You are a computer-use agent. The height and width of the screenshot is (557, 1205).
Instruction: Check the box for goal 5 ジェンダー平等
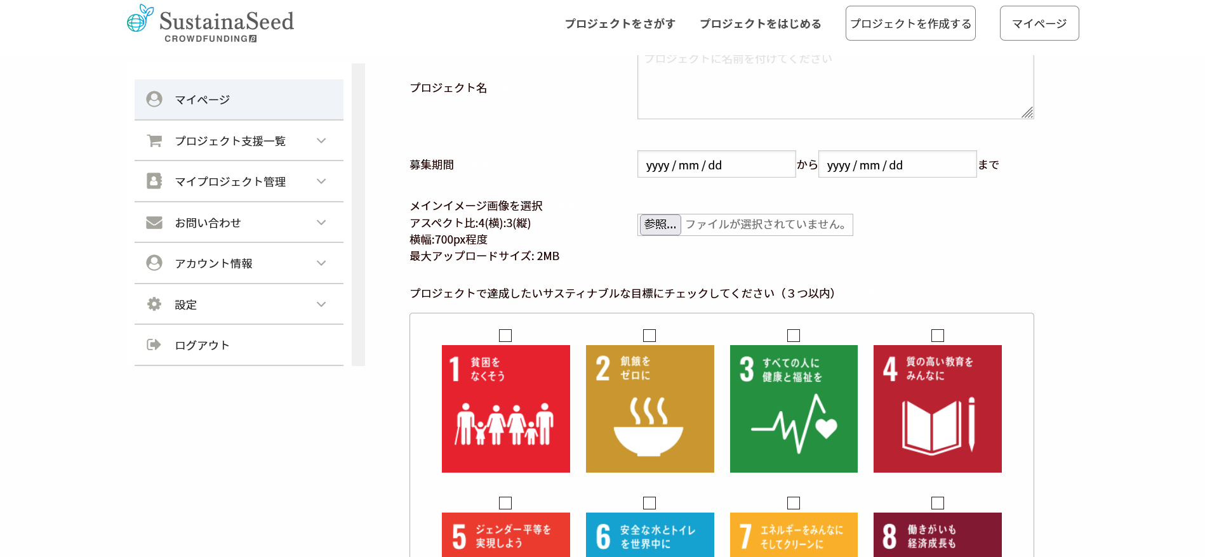(505, 503)
